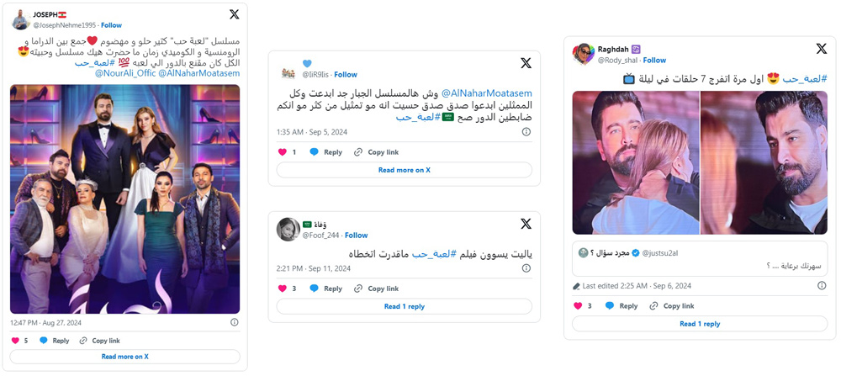The image size is (841, 376).
Task: Open the series cast poster image
Action: [x=125, y=199]
